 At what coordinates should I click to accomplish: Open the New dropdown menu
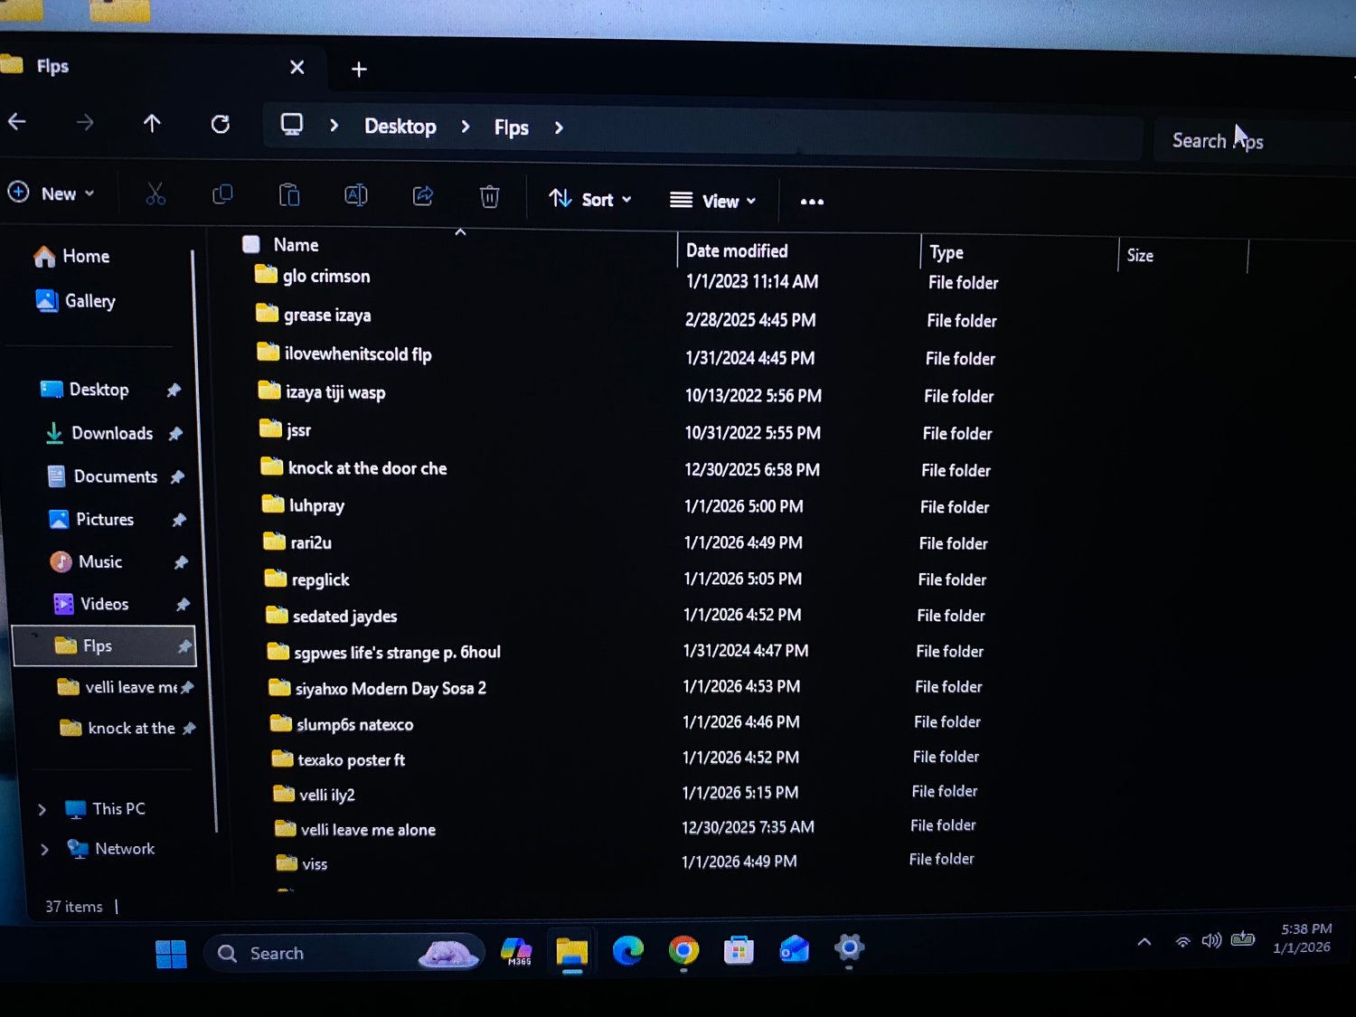(52, 193)
